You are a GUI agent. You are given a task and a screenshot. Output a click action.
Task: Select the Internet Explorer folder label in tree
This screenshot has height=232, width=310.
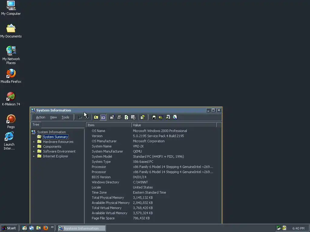pyautogui.click(x=56, y=156)
